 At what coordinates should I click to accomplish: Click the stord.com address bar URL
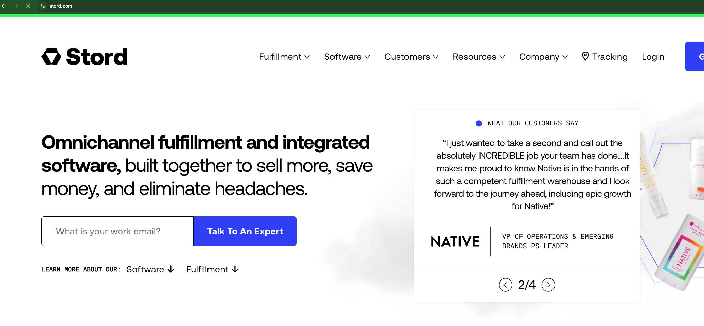click(x=61, y=6)
